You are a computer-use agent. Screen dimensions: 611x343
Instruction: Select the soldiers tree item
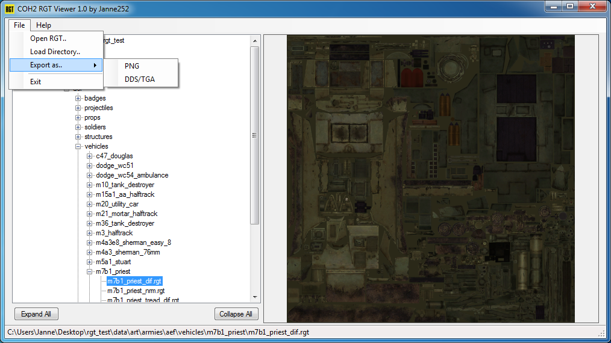point(95,127)
